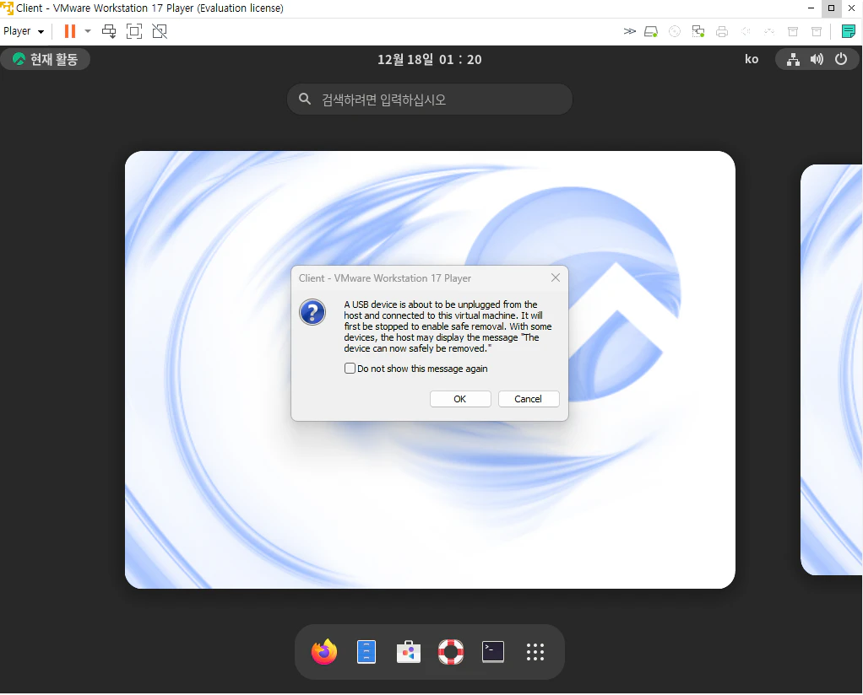Close the VMware USB dialog with X
This screenshot has height=695, width=863.
[556, 277]
